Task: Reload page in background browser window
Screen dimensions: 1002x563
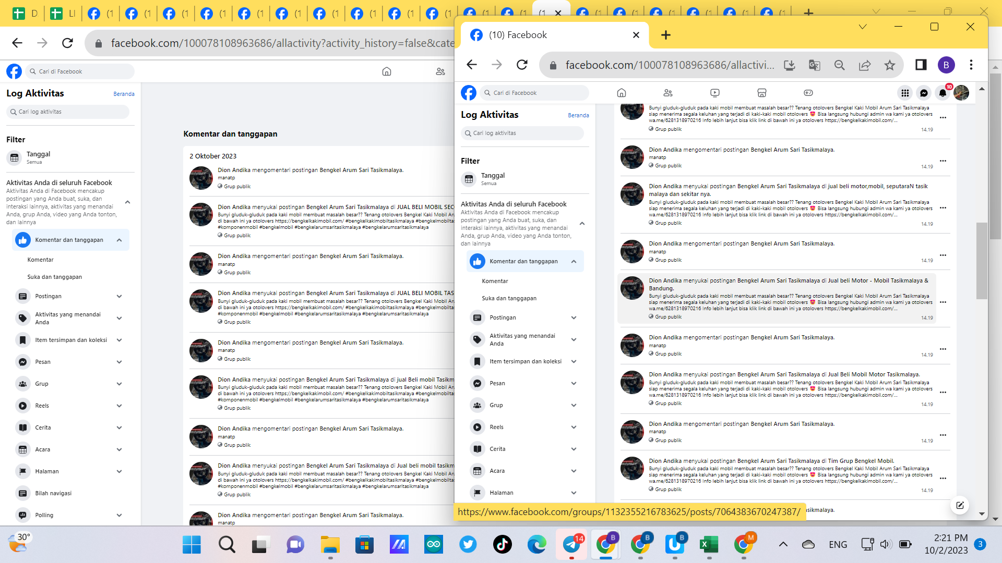Action: point(67,43)
